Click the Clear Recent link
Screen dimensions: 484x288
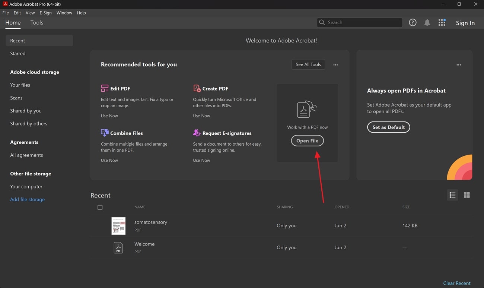click(x=457, y=283)
